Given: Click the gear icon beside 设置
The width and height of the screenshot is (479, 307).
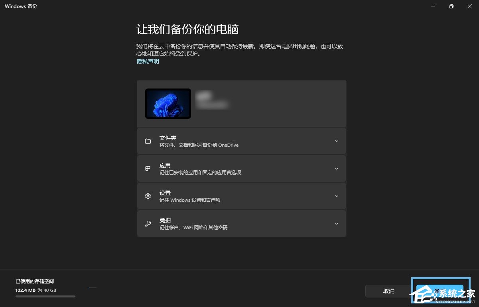Looking at the screenshot, I should coord(148,196).
